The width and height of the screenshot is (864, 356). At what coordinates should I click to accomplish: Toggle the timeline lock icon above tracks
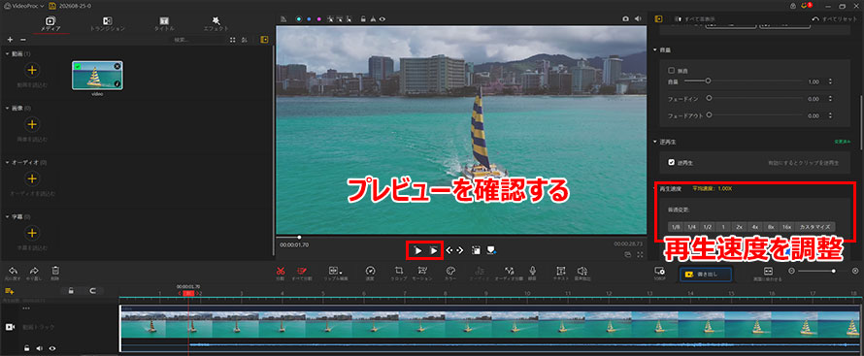tap(71, 290)
